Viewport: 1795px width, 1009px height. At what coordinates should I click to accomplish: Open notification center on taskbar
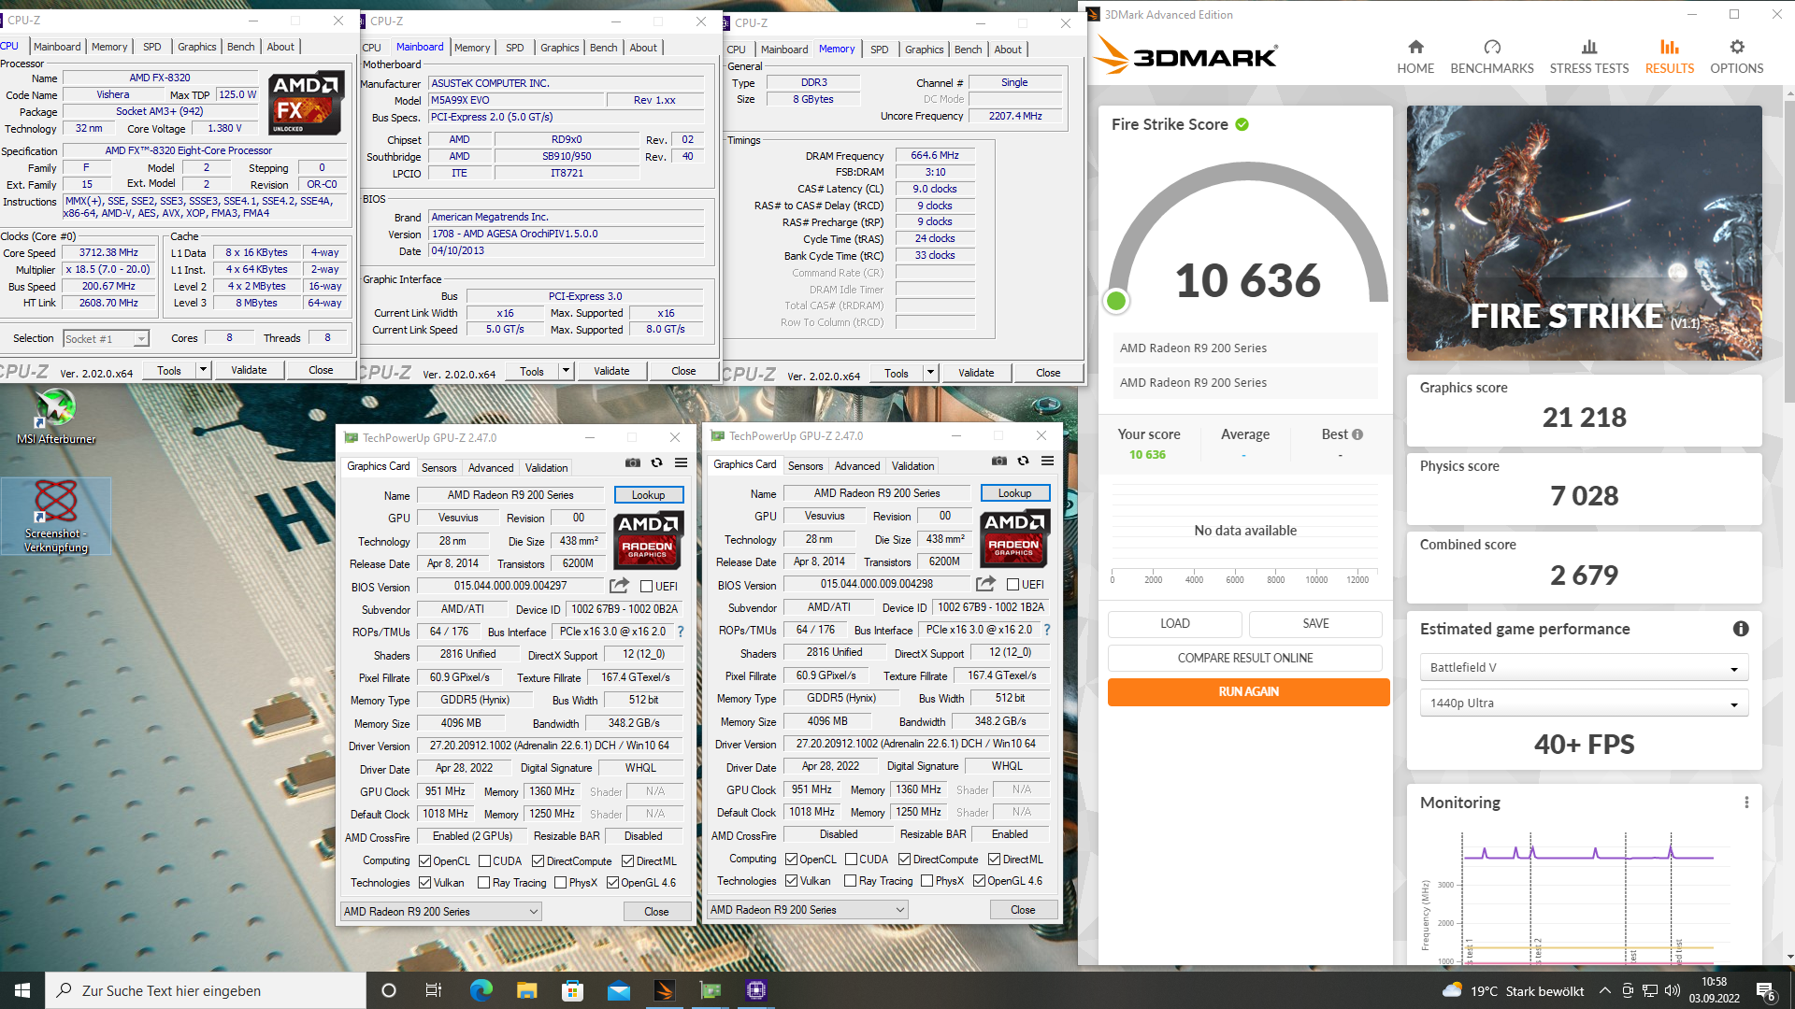(x=1766, y=990)
